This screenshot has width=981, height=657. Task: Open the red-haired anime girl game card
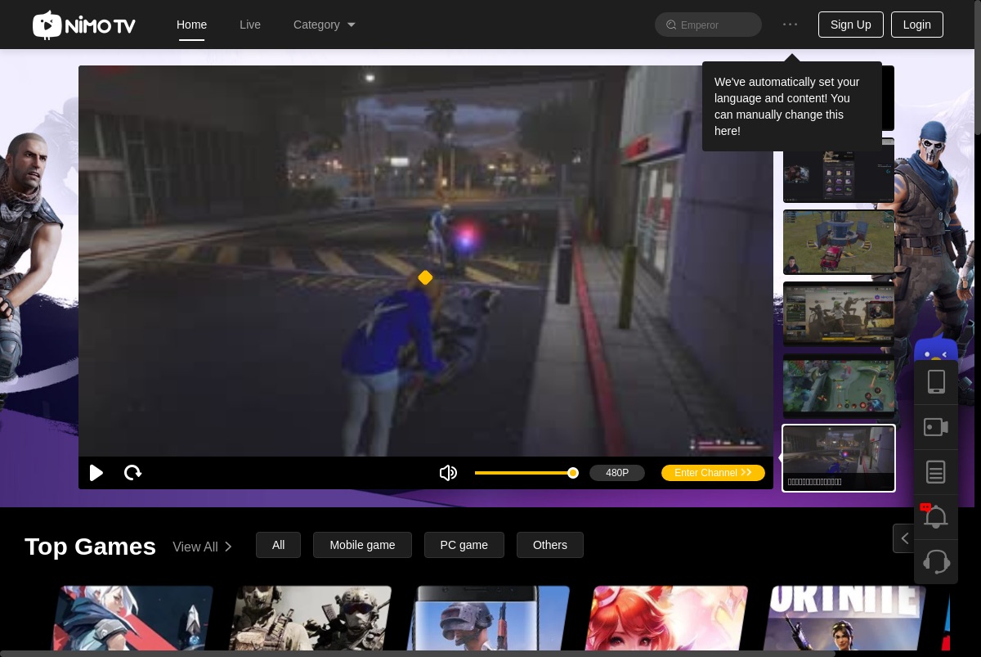click(667, 619)
